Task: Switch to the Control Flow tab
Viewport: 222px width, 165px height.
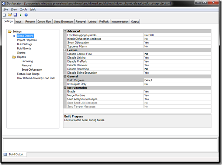Action: tap(44, 22)
